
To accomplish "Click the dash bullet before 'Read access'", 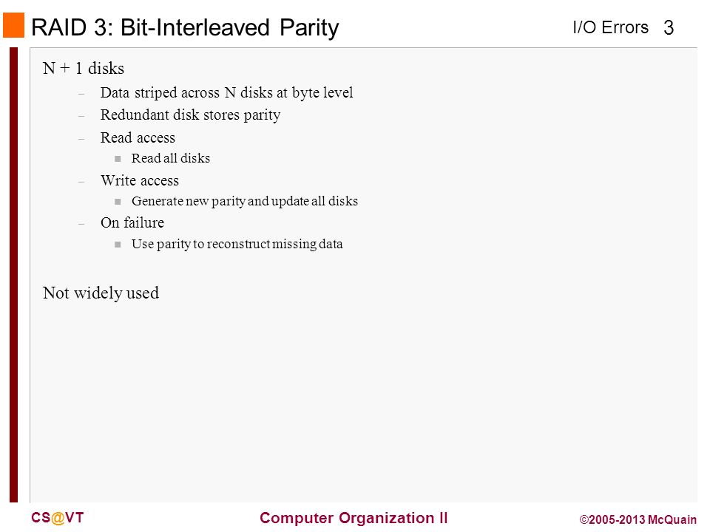I will tap(81, 140).
